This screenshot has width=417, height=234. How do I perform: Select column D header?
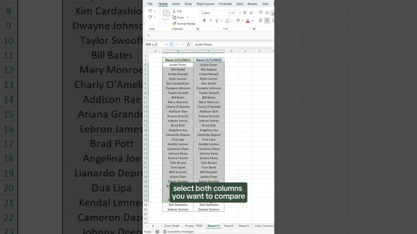(x=231, y=51)
